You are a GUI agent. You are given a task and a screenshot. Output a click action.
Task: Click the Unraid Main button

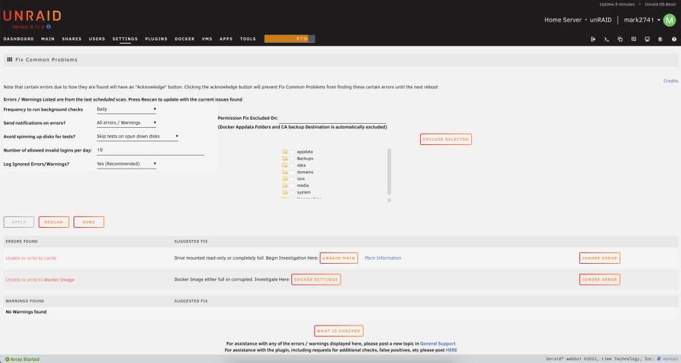(x=338, y=258)
